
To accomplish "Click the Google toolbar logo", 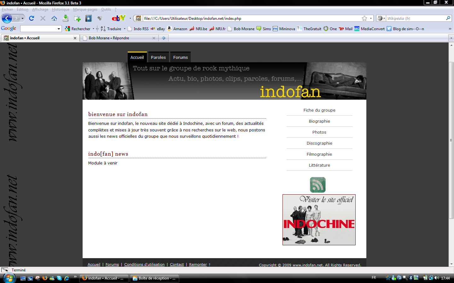I will (x=9, y=28).
